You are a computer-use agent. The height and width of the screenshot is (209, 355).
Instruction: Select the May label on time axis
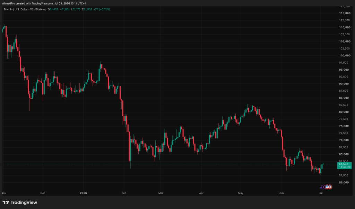[241, 193]
